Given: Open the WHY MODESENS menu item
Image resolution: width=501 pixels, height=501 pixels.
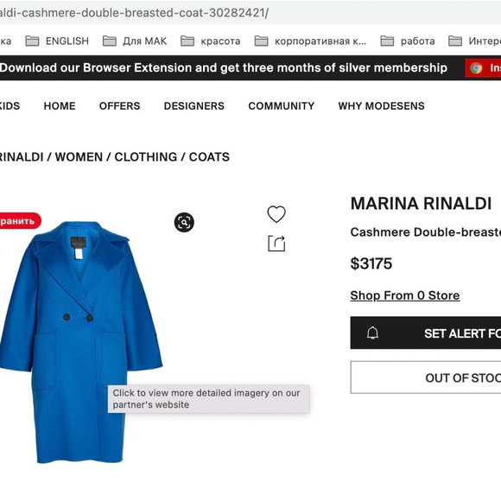Looking at the screenshot, I should [x=382, y=105].
